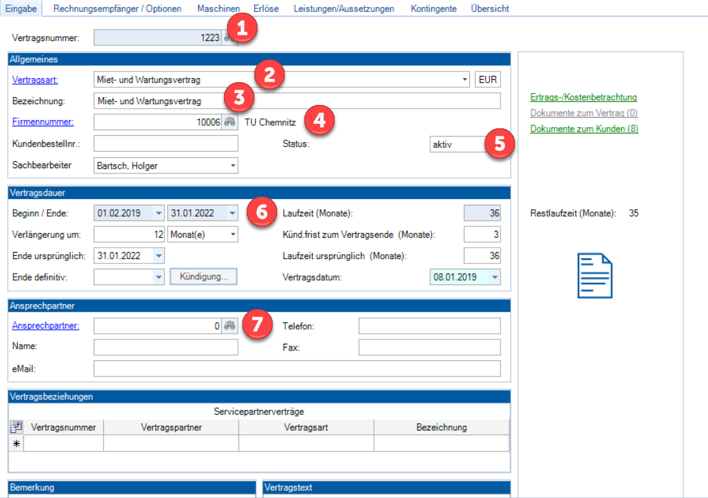Open the Ertrags-/Kostenbetrachtung link

[583, 97]
